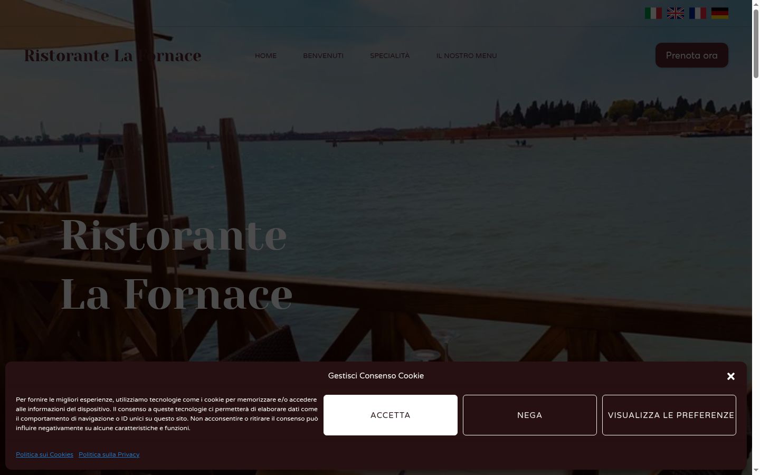Open Visualizza le preferenze options

pos(669,415)
